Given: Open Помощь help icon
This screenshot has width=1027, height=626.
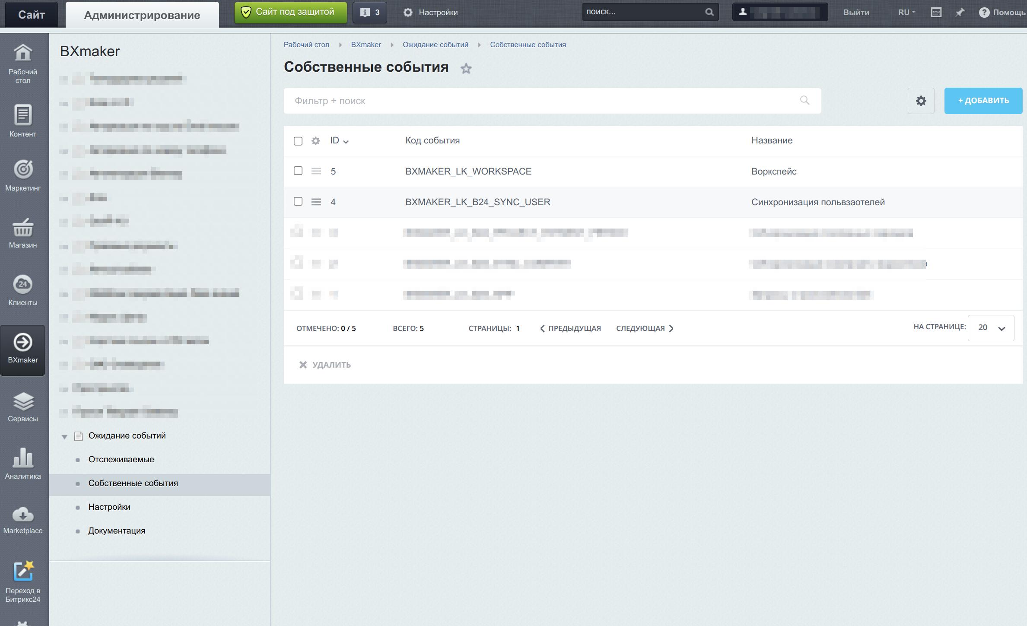Looking at the screenshot, I should coord(984,12).
